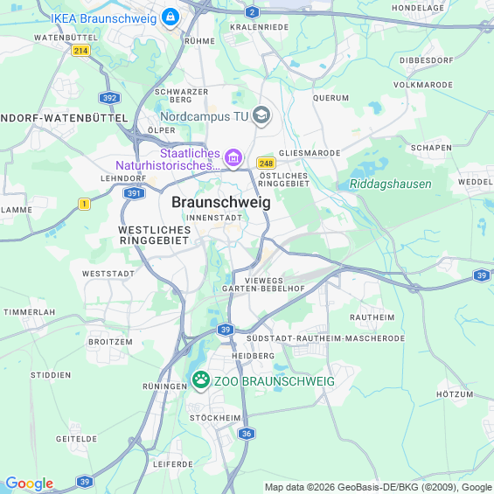Viewport: 494px width, 494px height.
Task: Click the yellow 1 road shield
Action: click(x=84, y=204)
